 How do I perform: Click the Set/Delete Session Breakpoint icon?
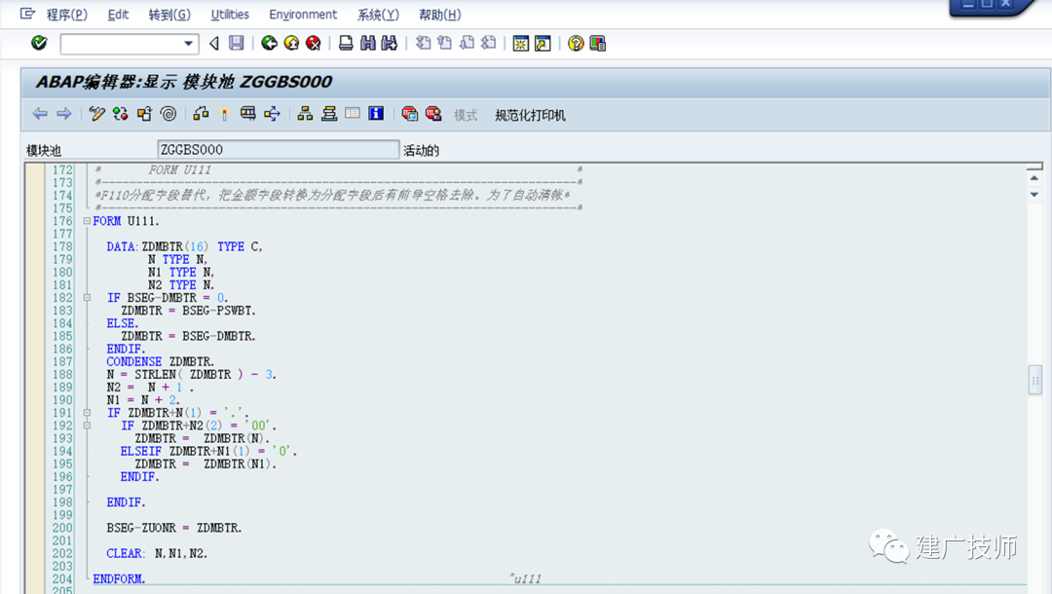pos(409,114)
